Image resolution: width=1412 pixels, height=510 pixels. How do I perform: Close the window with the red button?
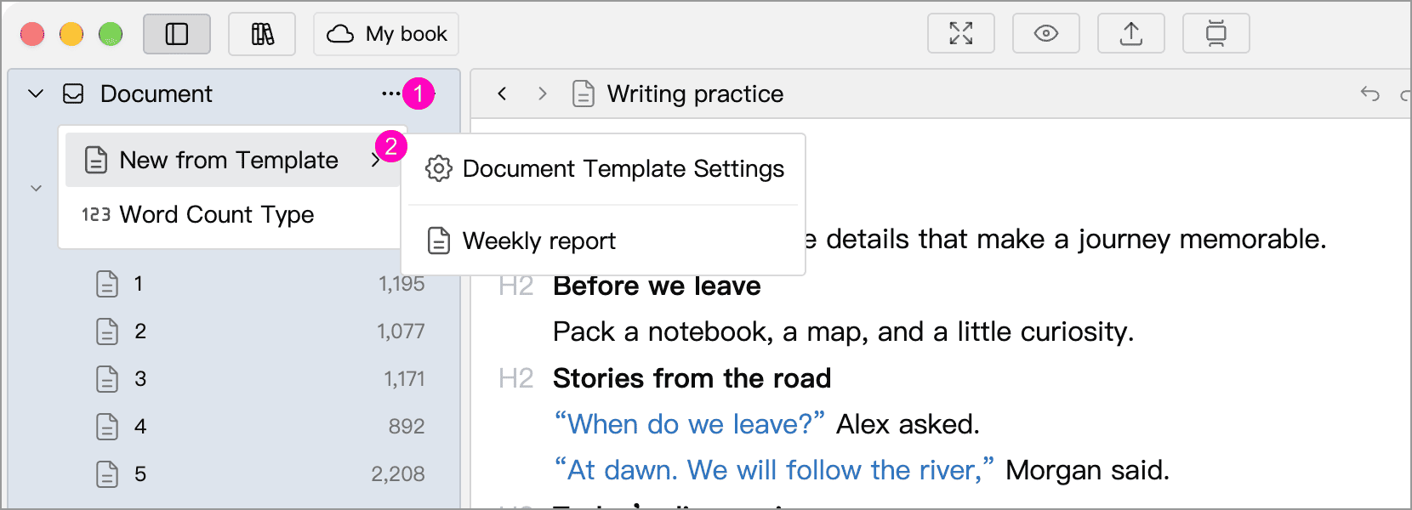(32, 34)
